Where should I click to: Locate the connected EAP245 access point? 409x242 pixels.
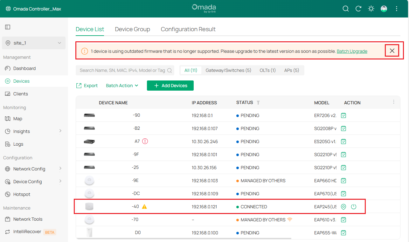135,206
